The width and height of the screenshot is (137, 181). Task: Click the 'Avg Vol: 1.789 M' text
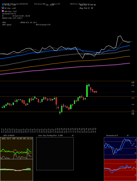pyautogui.click(x=87, y=5)
